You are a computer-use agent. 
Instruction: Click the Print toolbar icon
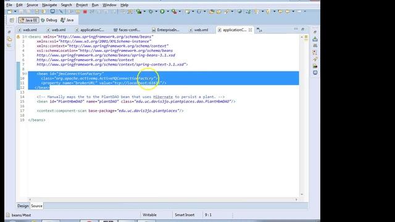click(37, 12)
